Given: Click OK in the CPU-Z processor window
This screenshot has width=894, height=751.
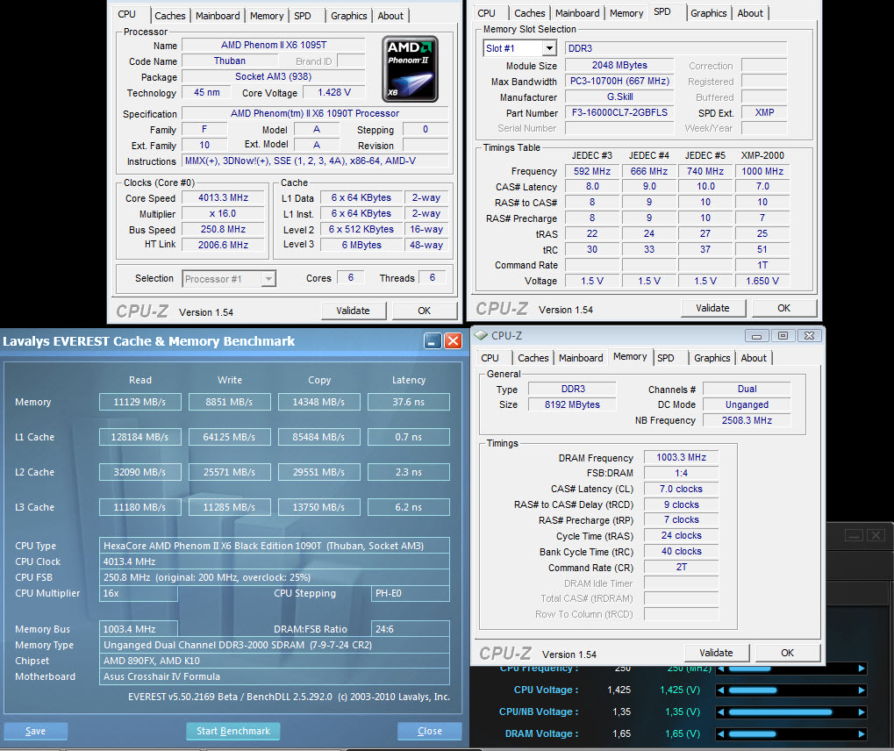Looking at the screenshot, I should tap(425, 311).
